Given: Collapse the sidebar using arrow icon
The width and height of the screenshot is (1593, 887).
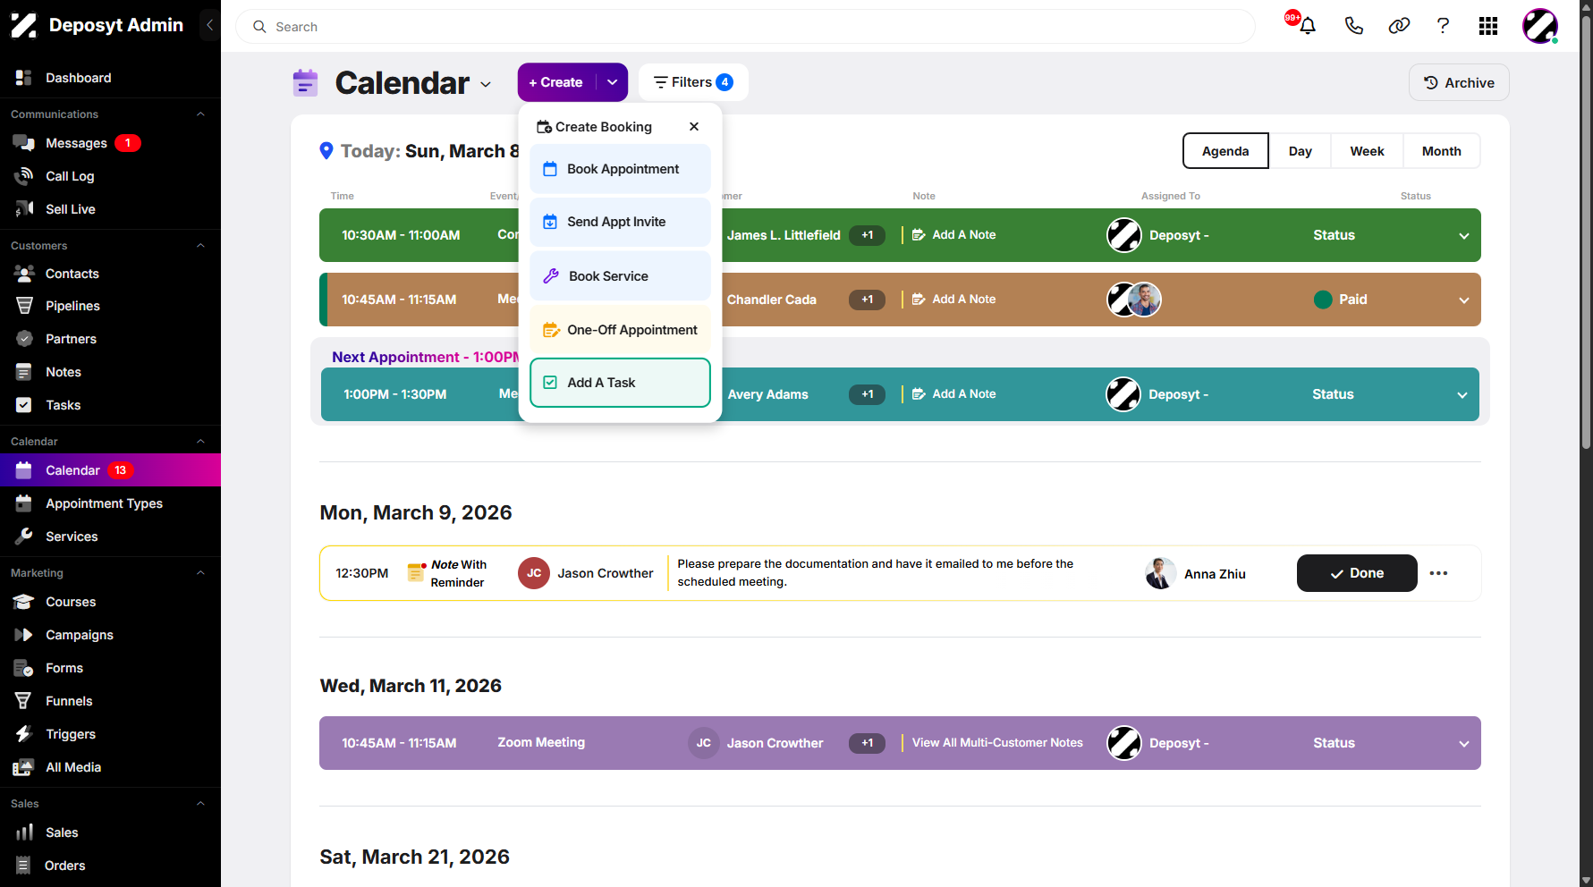Looking at the screenshot, I should (209, 25).
